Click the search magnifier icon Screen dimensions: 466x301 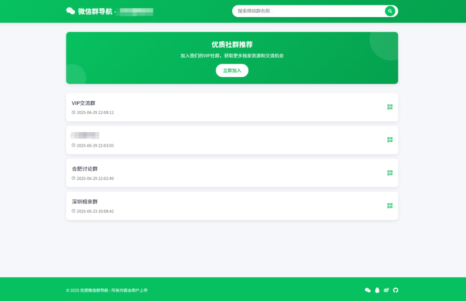pyautogui.click(x=390, y=11)
